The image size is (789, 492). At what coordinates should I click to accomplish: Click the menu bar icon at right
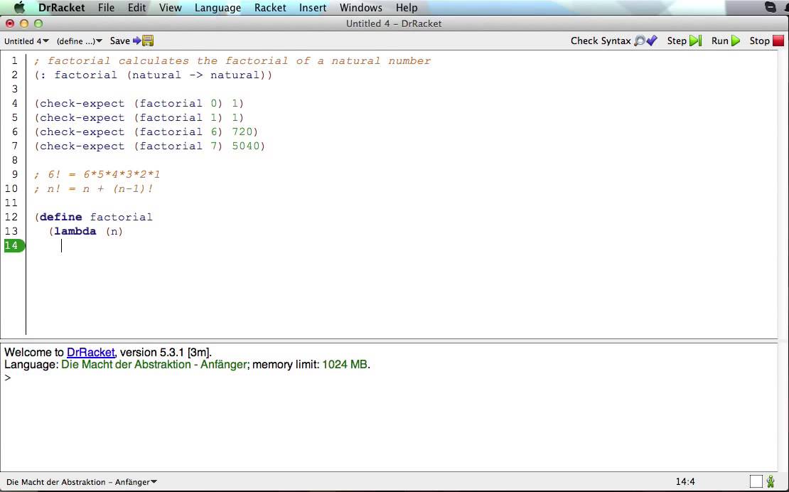click(x=770, y=7)
